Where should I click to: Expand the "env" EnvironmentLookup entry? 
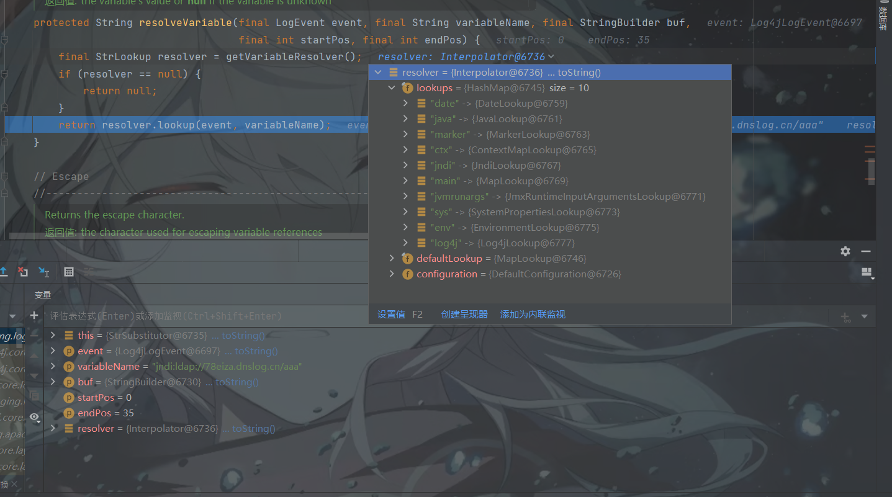coord(405,227)
